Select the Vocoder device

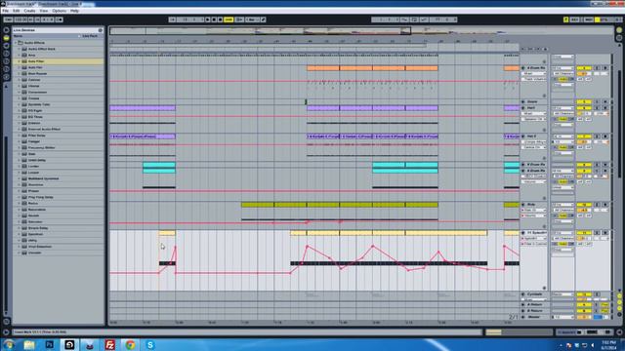(35, 253)
